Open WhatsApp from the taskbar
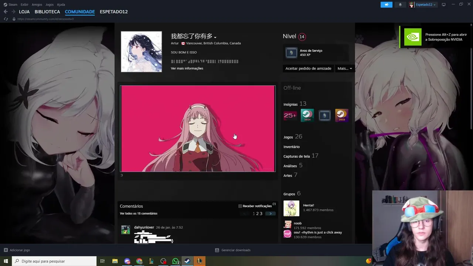This screenshot has height=266, width=473. pos(176,261)
